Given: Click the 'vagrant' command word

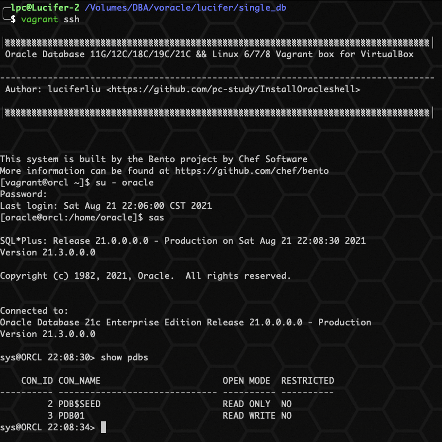Looking at the screenshot, I should tap(39, 20).
